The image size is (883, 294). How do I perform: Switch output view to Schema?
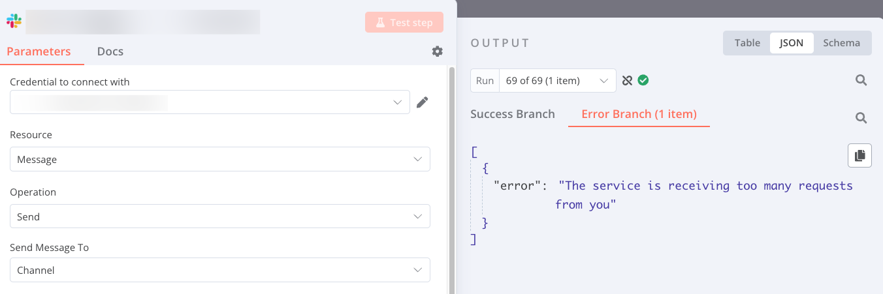(x=841, y=43)
